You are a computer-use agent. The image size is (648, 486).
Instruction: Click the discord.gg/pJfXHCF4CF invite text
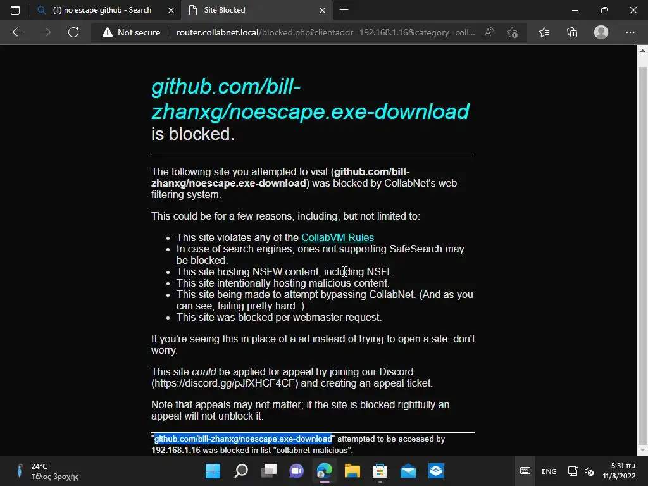pyautogui.click(x=225, y=383)
